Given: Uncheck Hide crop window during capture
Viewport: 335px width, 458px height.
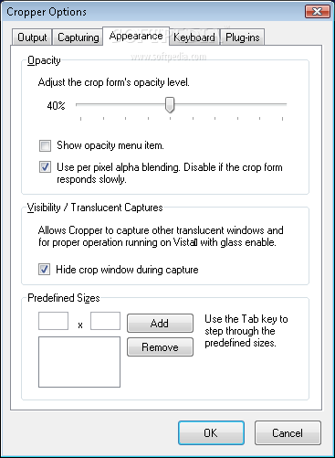Looking at the screenshot, I should [44, 270].
